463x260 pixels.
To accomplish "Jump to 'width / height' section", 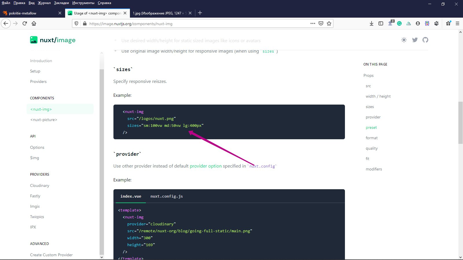I will [x=378, y=96].
